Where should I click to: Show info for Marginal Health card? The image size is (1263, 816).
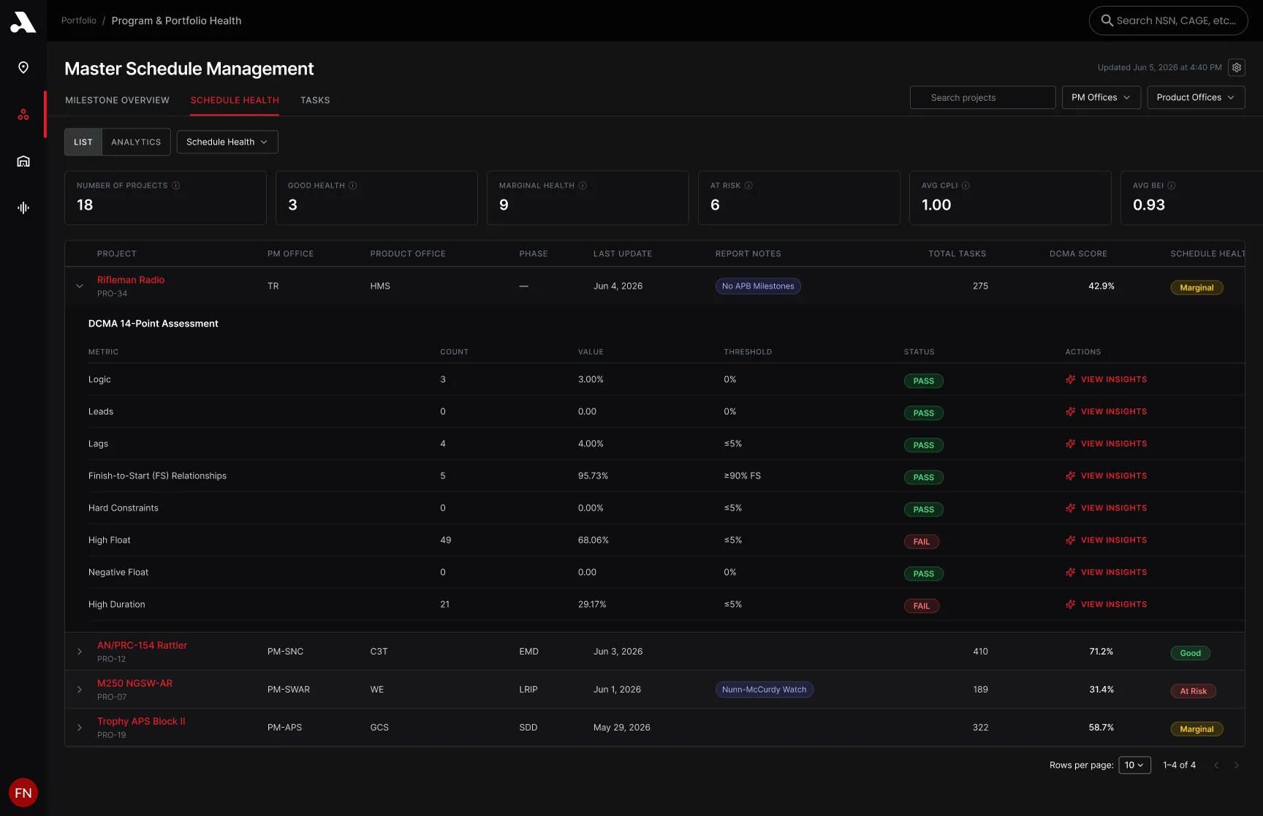[x=583, y=186]
